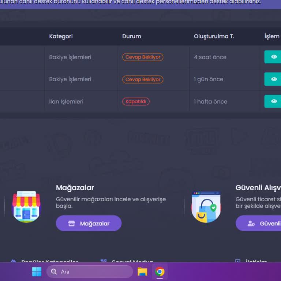This screenshot has width=281, height=281.
Task: Click the storefront illustration icon
Action: point(26,207)
